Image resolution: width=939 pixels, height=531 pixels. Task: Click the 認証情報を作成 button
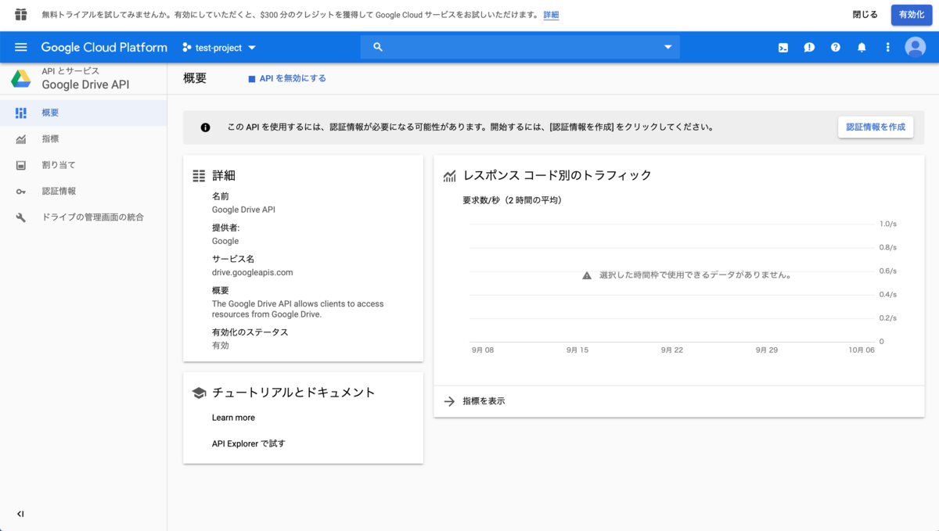click(875, 127)
